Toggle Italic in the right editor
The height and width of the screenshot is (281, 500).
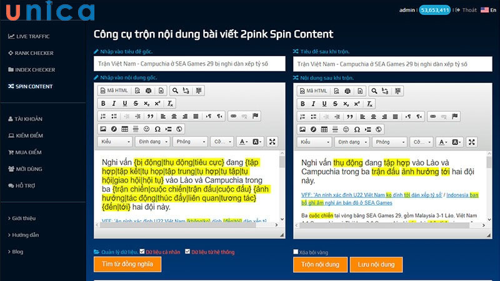point(314,104)
